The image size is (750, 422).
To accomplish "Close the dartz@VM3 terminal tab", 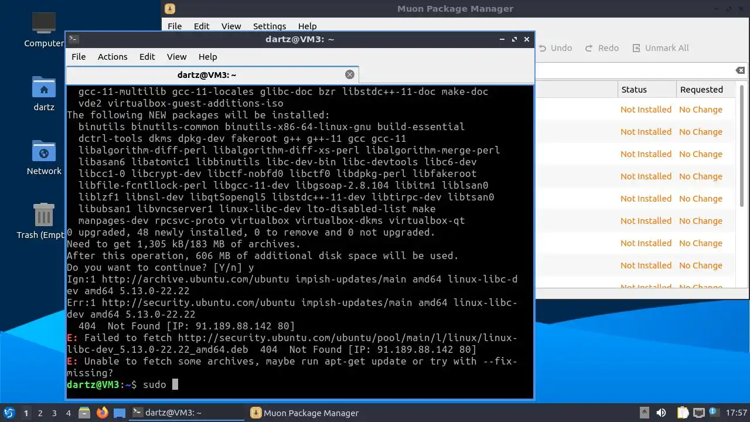I will (350, 74).
